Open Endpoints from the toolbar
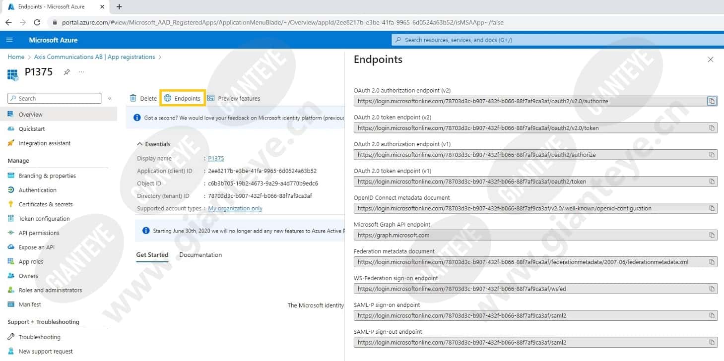 183,98
